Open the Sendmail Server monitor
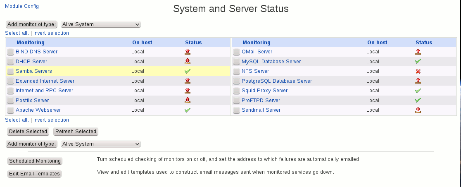Image resolution: width=461 pixels, height=187 pixels. pos(261,110)
